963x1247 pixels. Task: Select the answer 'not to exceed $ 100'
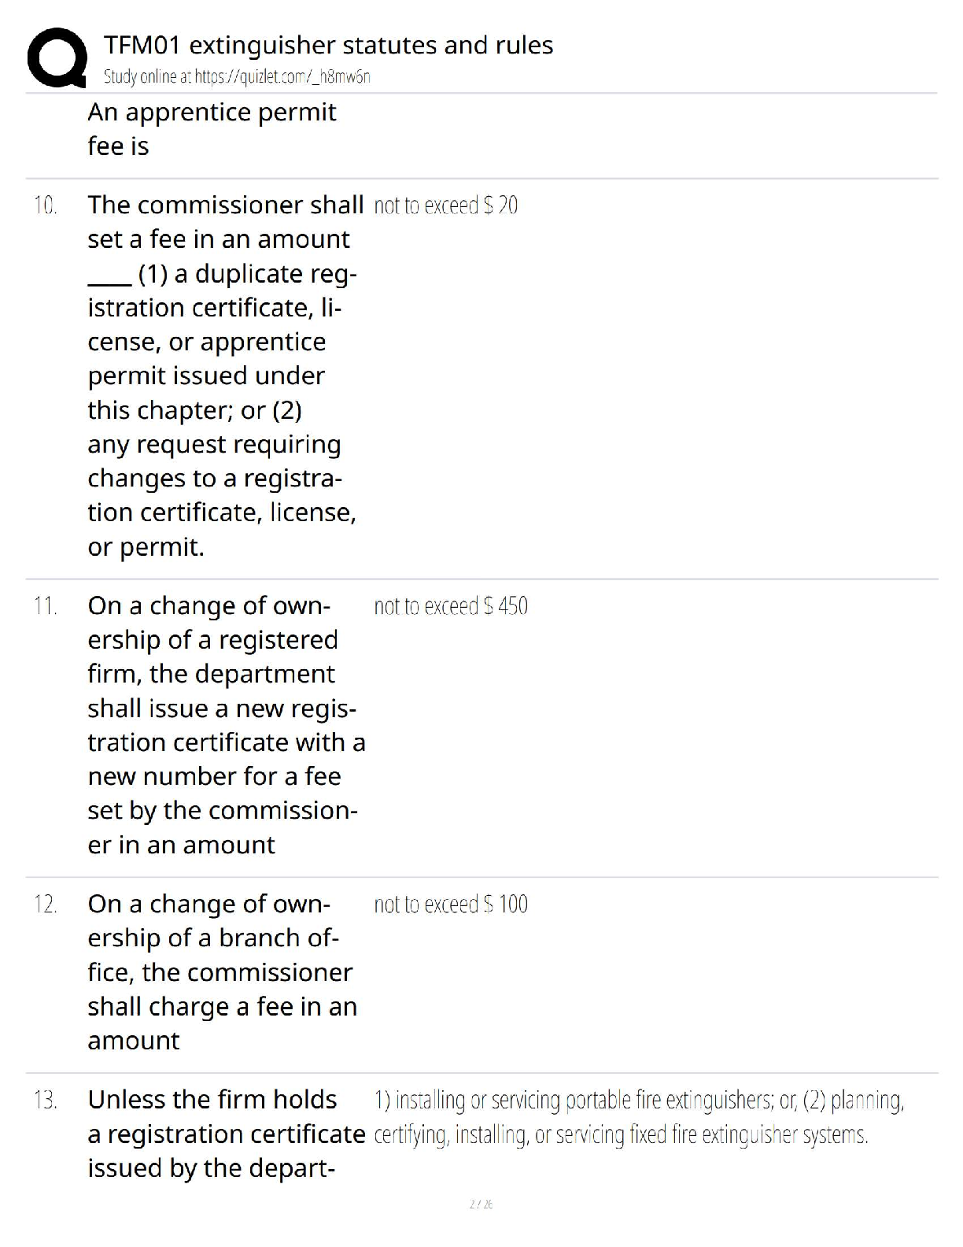[x=450, y=904]
